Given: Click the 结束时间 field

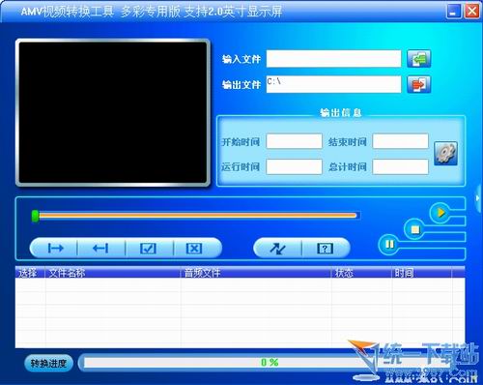Looking at the screenshot, I should click(x=400, y=141).
